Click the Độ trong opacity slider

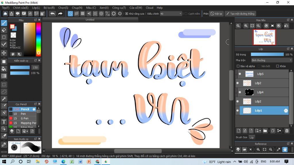(267, 54)
